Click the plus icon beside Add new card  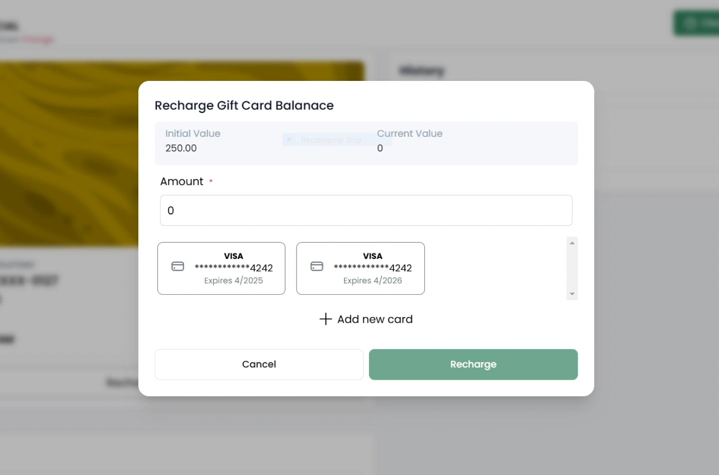(326, 319)
